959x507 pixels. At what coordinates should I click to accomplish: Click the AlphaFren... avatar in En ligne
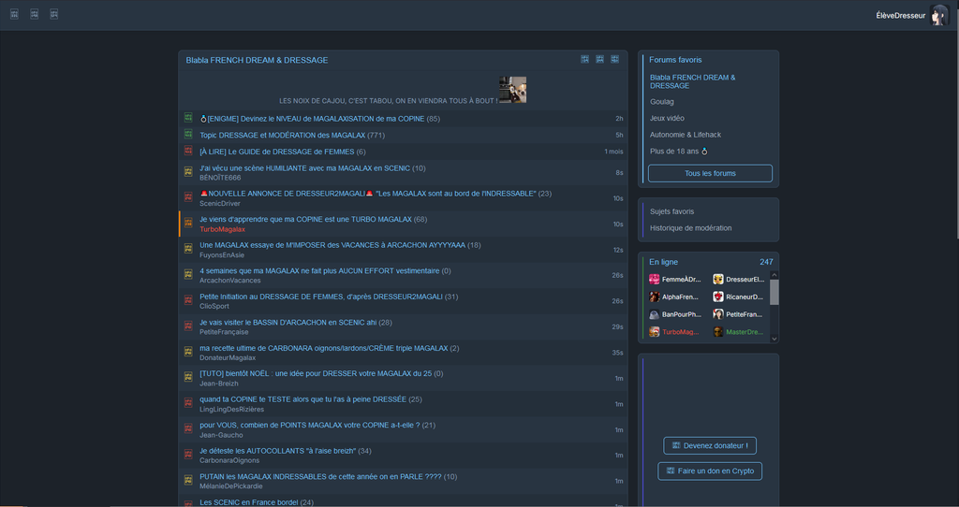point(654,297)
